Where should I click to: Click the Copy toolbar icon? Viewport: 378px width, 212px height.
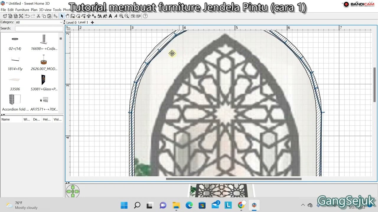click(x=44, y=16)
